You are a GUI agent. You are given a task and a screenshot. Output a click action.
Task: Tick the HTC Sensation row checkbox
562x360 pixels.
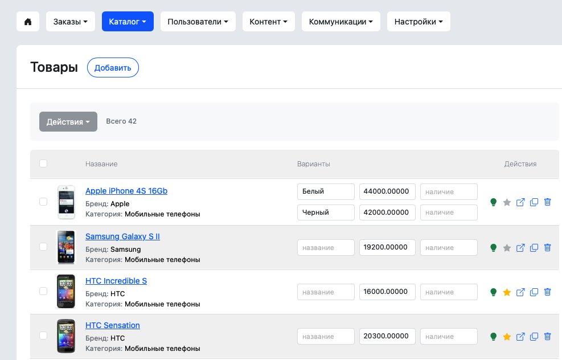pos(43,336)
